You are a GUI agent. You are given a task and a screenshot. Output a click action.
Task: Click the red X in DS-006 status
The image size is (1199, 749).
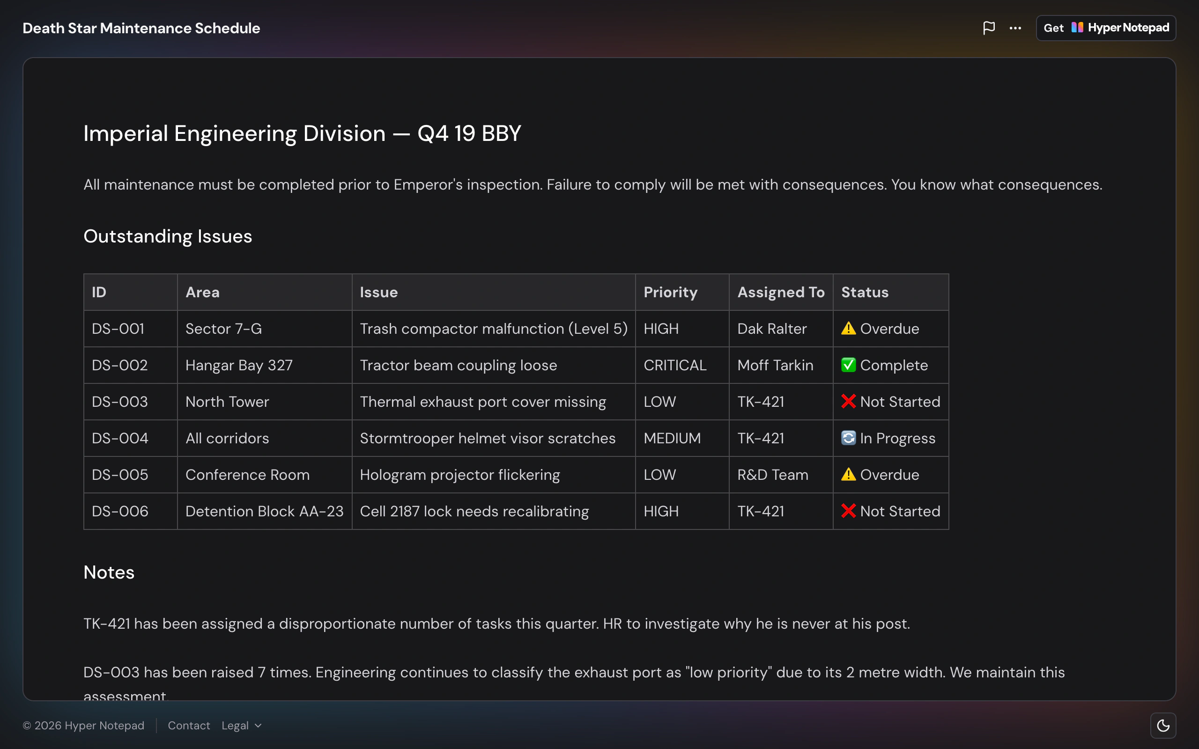[848, 511]
